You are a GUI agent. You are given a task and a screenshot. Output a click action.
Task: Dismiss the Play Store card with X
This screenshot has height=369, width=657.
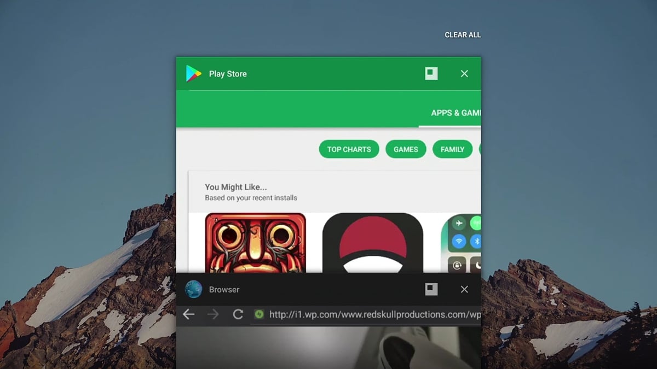[x=464, y=73]
